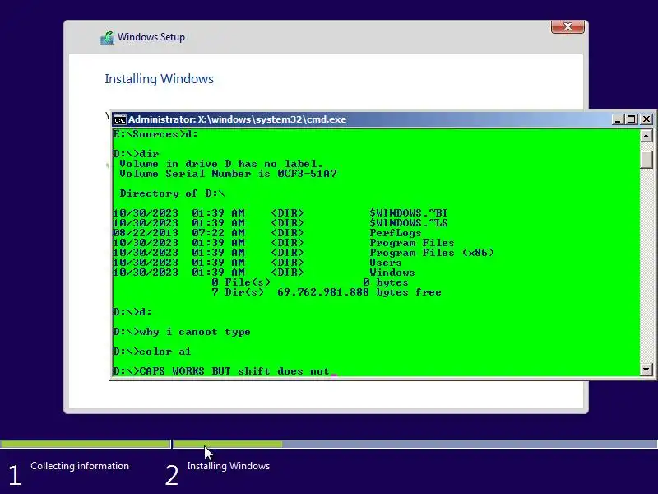Click the Windows directory entry
The image size is (658, 494).
tap(392, 273)
